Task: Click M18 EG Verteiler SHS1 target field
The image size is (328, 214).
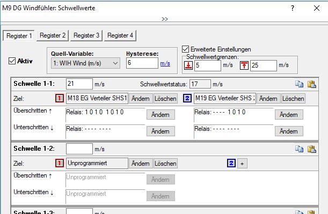Action: pos(97,98)
